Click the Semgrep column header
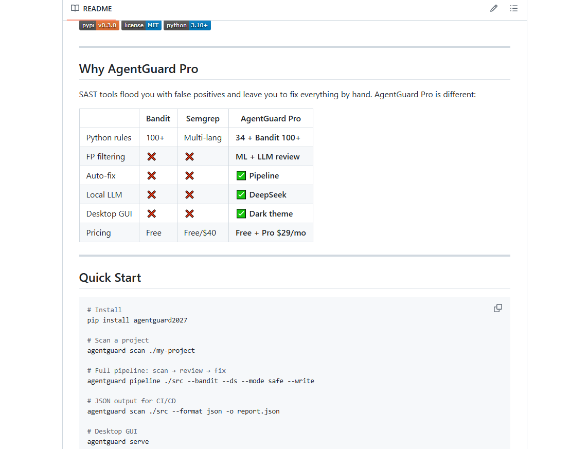The width and height of the screenshot is (588, 449). (203, 119)
